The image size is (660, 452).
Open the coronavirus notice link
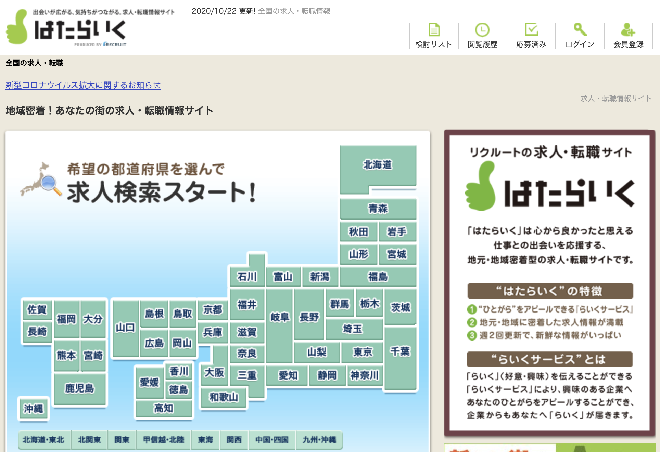pos(83,85)
